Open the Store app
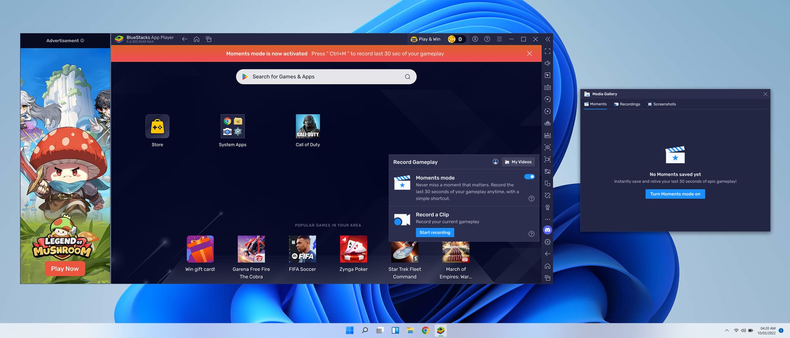Viewport: 790px width, 338px height. pyautogui.click(x=157, y=131)
